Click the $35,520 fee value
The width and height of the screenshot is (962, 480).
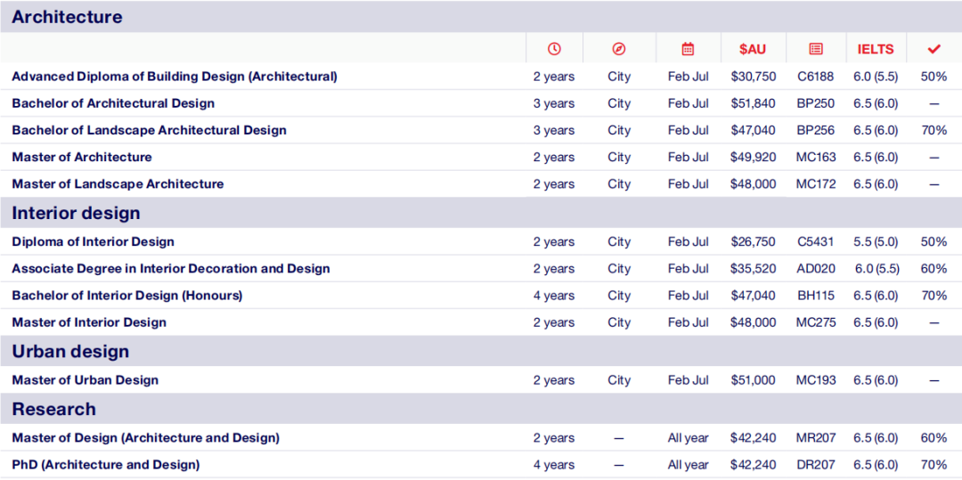[754, 269]
